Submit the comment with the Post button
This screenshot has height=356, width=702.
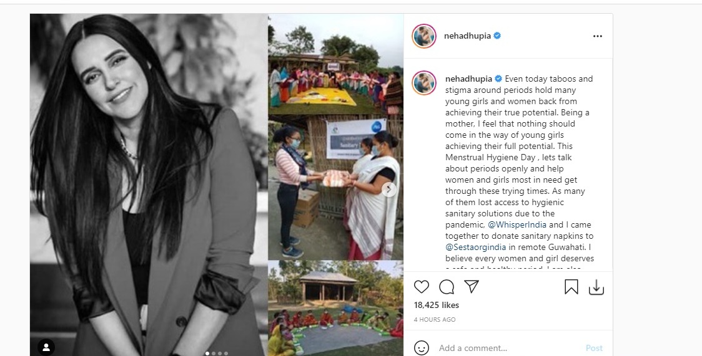click(594, 348)
